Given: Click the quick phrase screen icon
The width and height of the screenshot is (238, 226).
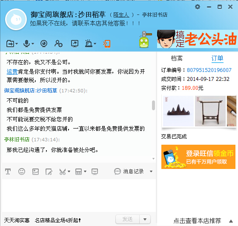Looking at the screenshot, I should [x=95, y=172].
